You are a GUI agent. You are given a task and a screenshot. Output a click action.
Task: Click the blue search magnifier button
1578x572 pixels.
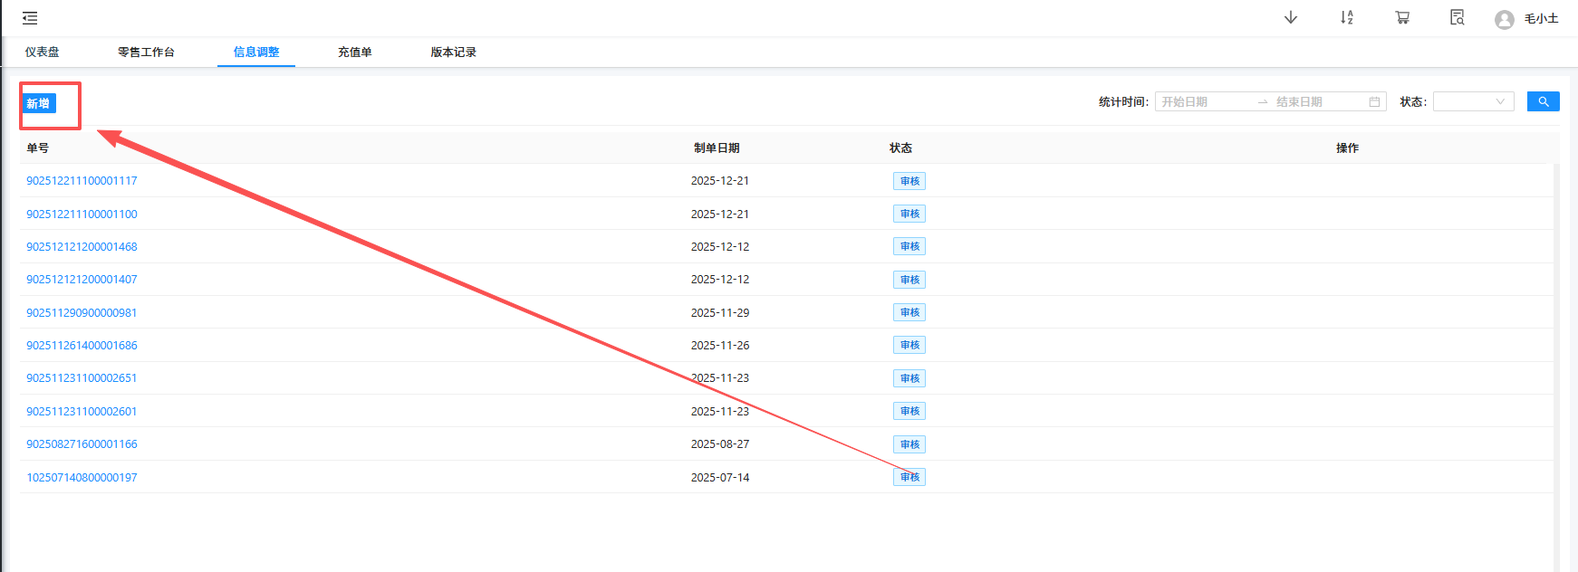(1543, 101)
